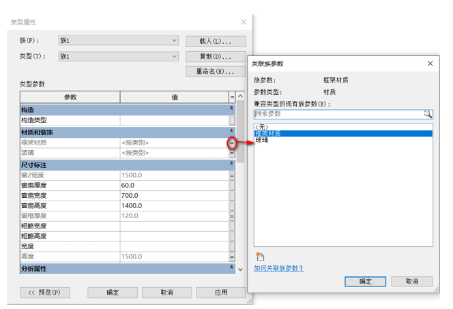Click associate button in 构造类型 row
The width and height of the screenshot is (453, 309).
[232, 120]
